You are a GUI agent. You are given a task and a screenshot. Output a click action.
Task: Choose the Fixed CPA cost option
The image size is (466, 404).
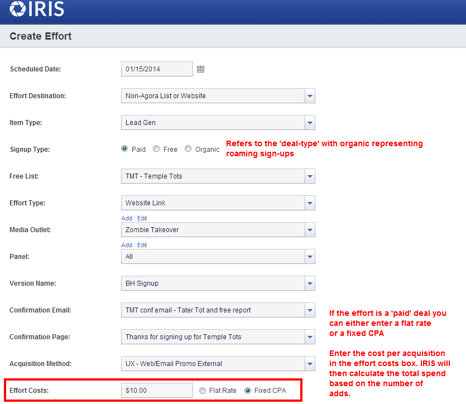(x=248, y=391)
